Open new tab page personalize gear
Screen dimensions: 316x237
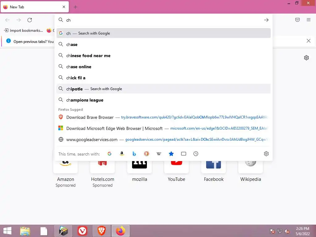point(306,58)
